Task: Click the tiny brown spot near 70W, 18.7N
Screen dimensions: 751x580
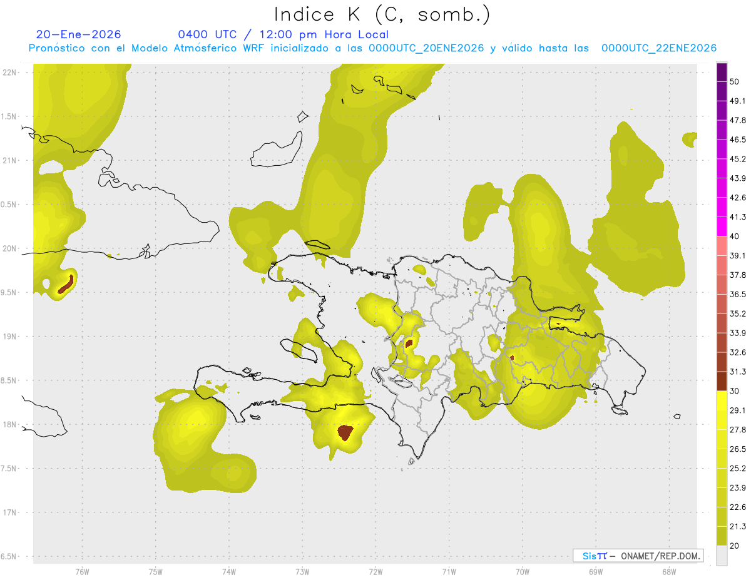Action: click(511, 358)
